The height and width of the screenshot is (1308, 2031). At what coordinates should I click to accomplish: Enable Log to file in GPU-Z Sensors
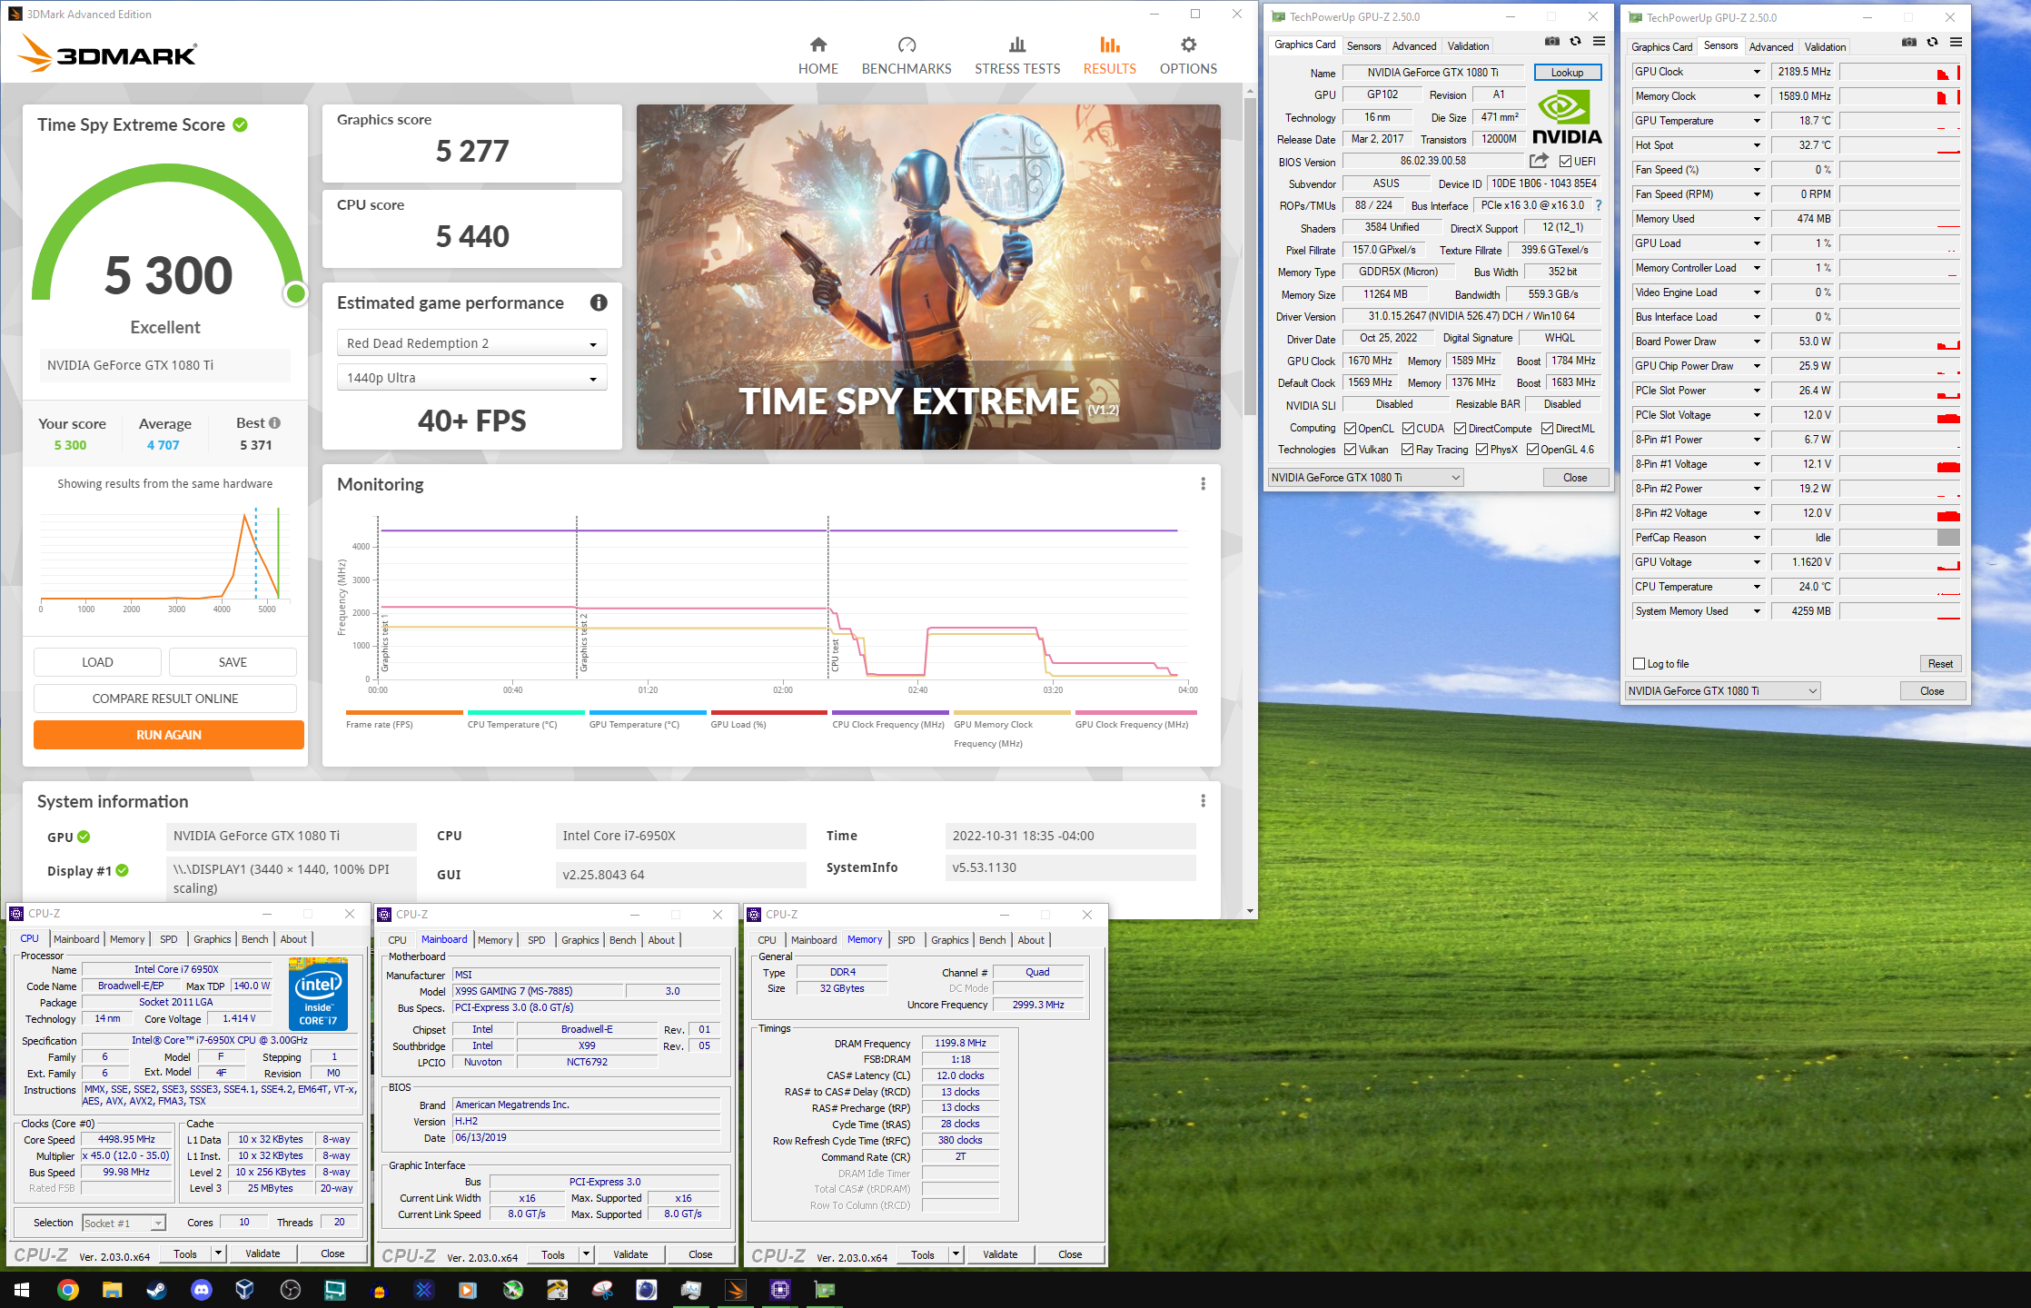(1640, 664)
